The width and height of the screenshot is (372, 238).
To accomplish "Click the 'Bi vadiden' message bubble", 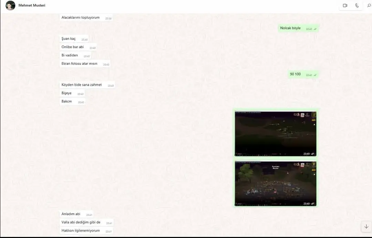I will click(x=75, y=55).
